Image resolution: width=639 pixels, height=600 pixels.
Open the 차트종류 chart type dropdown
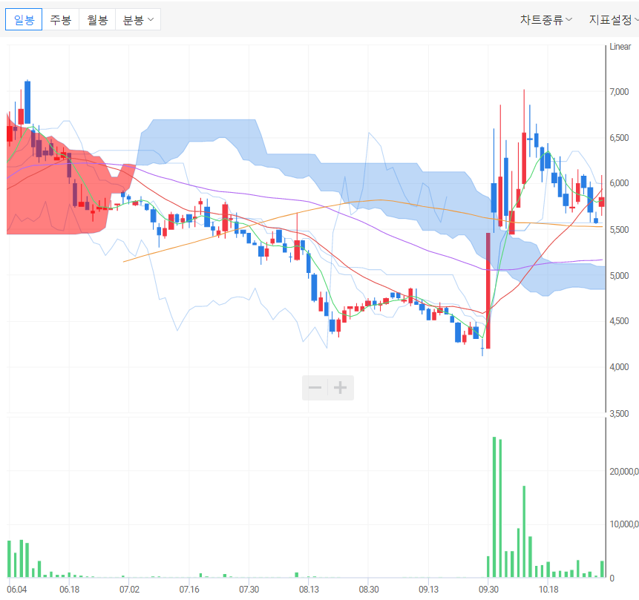pos(545,19)
